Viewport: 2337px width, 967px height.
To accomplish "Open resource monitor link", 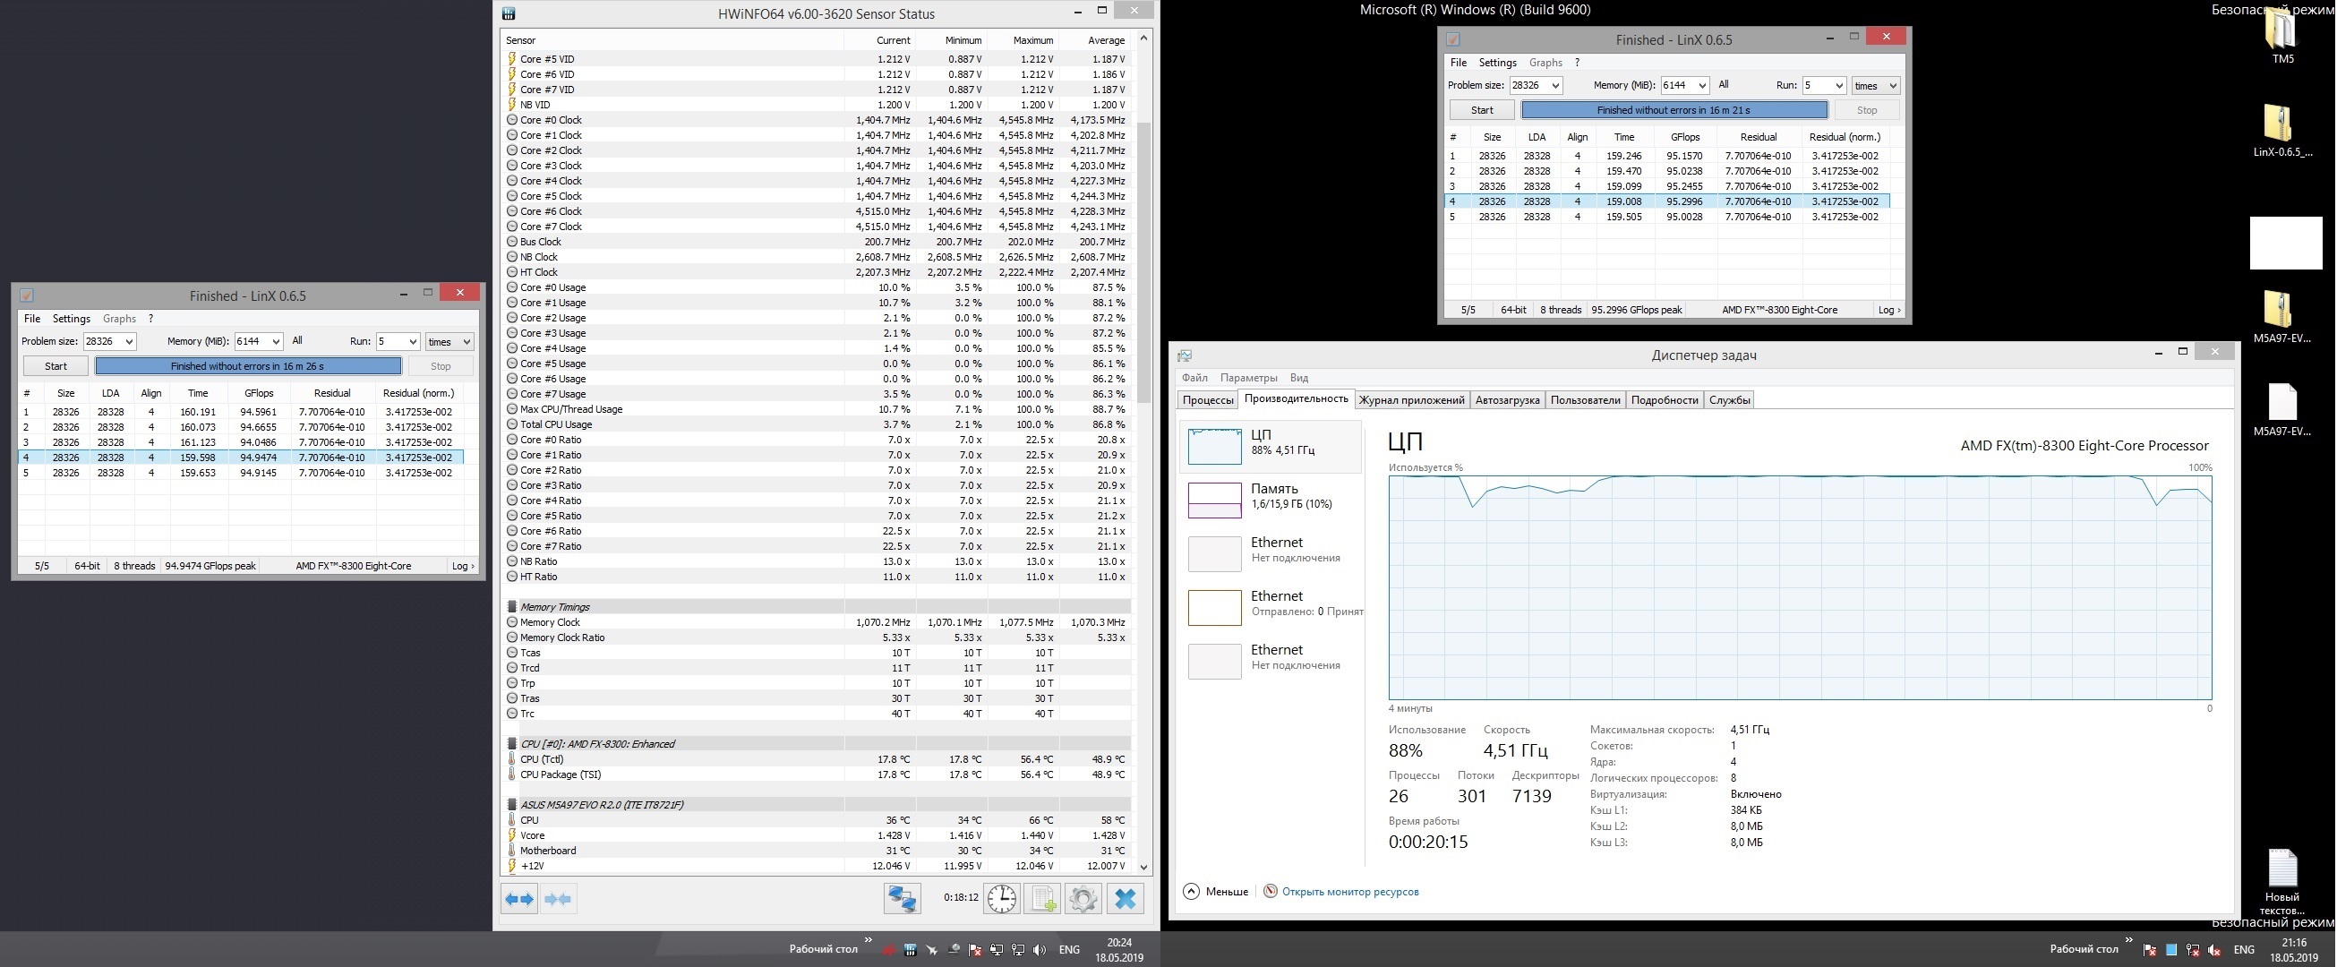I will point(1349,892).
